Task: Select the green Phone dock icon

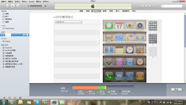Action: tap(109, 76)
